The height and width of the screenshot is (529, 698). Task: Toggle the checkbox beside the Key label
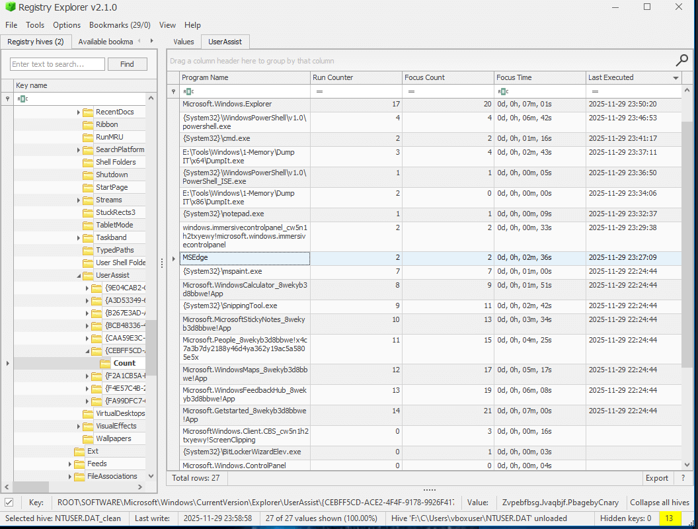point(9,503)
